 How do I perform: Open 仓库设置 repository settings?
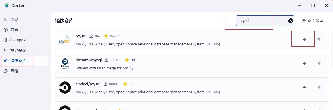pos(312,21)
